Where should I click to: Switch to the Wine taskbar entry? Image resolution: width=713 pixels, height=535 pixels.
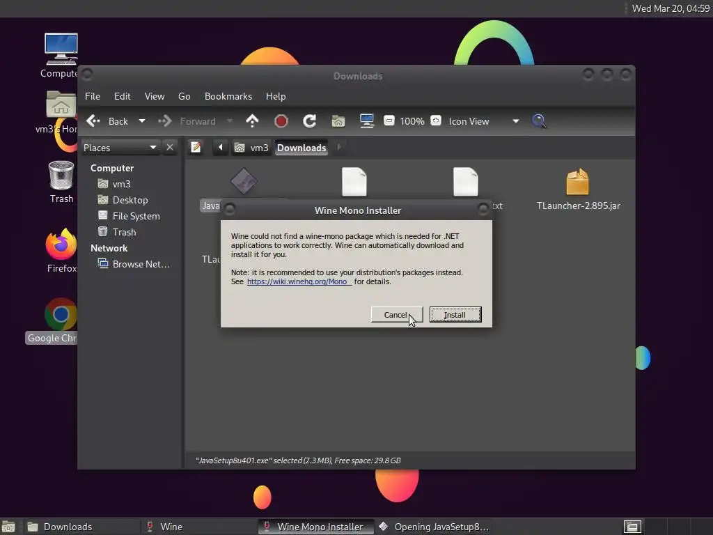[x=198, y=527]
